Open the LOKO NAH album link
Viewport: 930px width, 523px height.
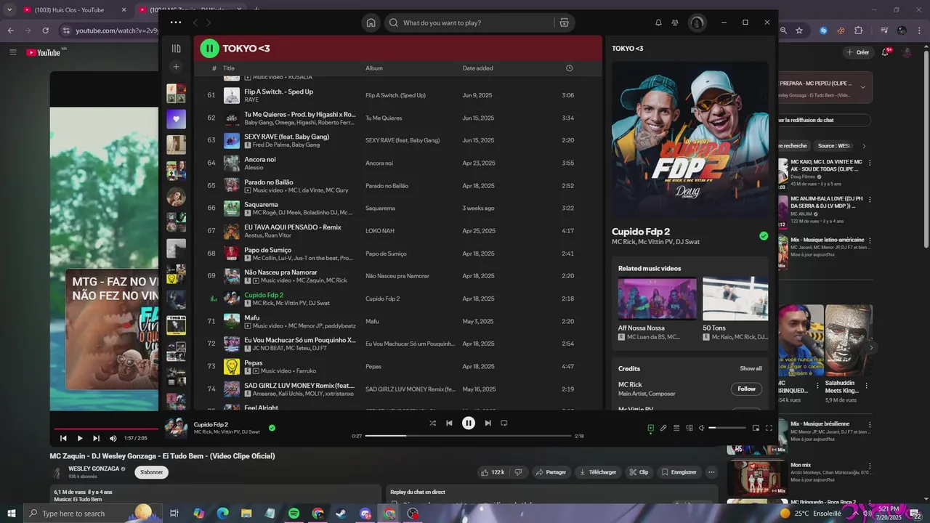380,230
